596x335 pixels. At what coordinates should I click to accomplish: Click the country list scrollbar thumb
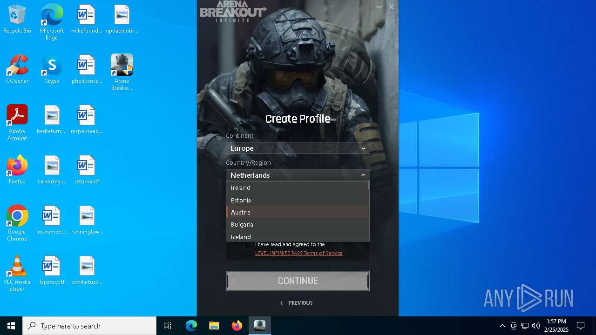(368, 185)
